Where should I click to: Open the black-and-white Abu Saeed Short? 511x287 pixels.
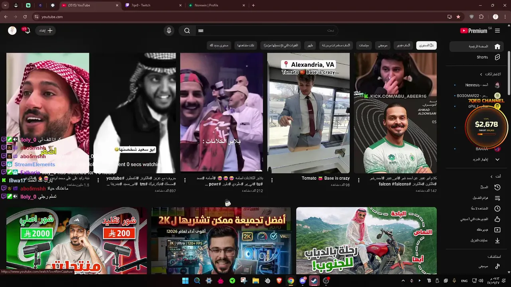pyautogui.click(x=135, y=113)
